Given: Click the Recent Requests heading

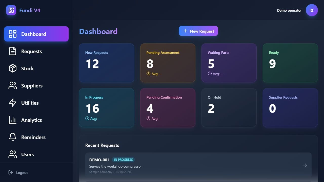Looking at the screenshot, I should pos(102,145).
